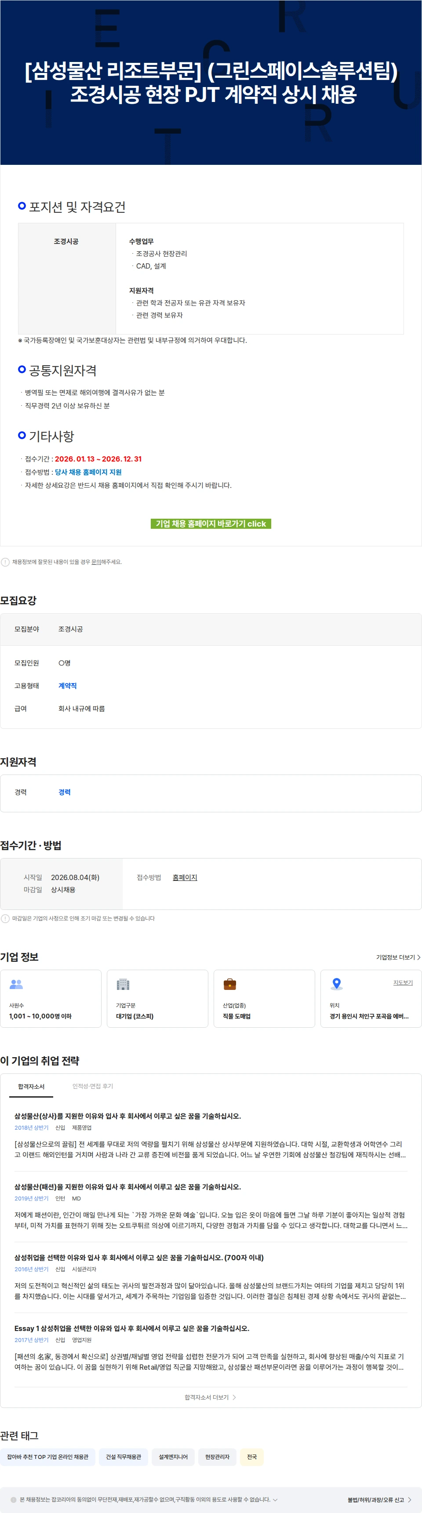Click the building icon in 기업구분 card
Screen dimensions: 422x1513
123,984
